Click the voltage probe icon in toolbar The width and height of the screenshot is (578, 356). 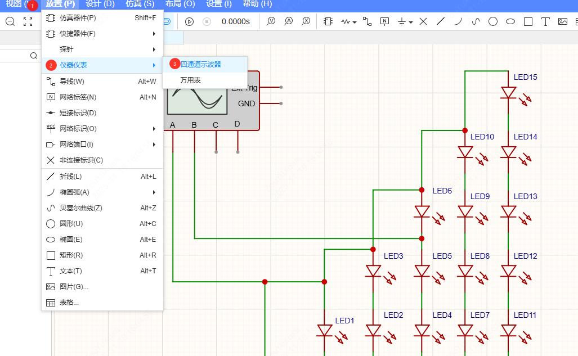pos(271,22)
